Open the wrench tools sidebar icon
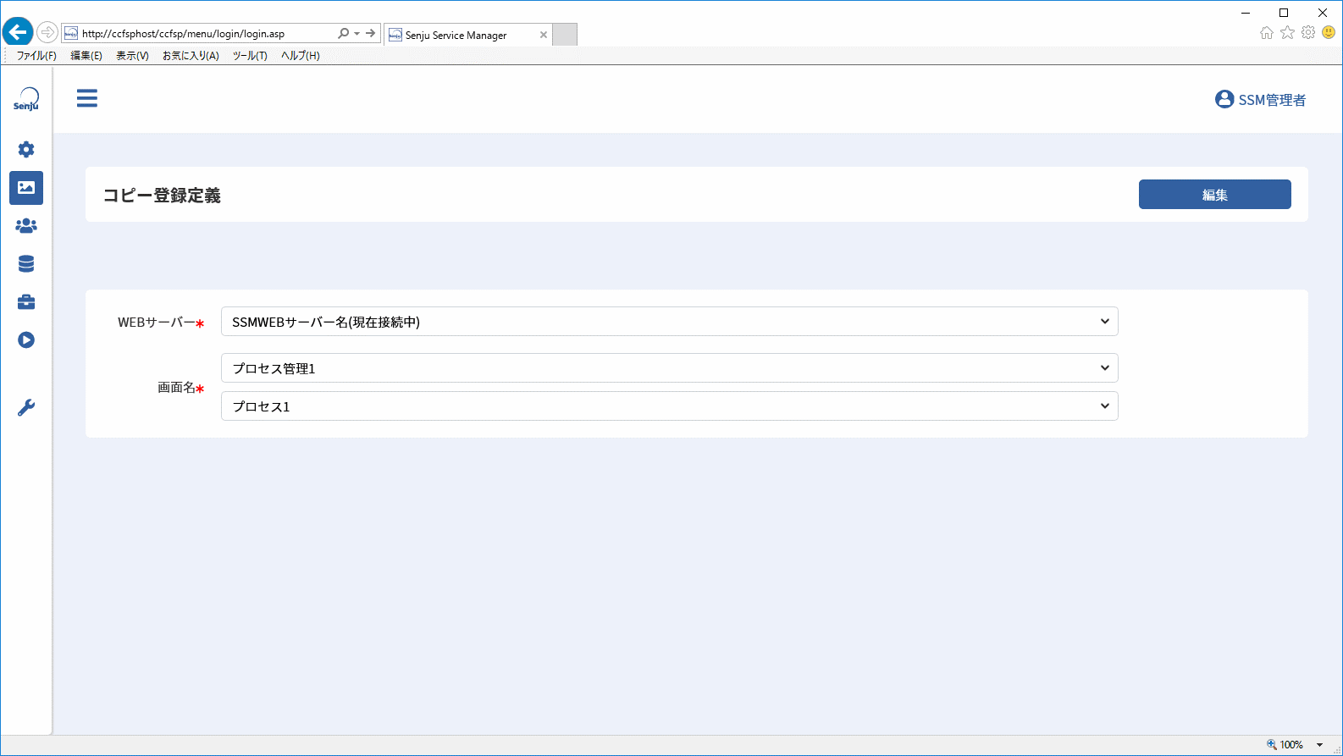Image resolution: width=1343 pixels, height=756 pixels. pos(26,408)
